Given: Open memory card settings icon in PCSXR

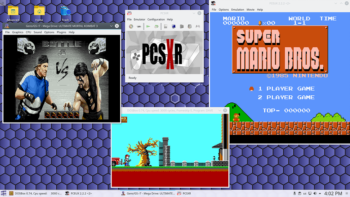Looking at the screenshot, I should click(x=165, y=26).
